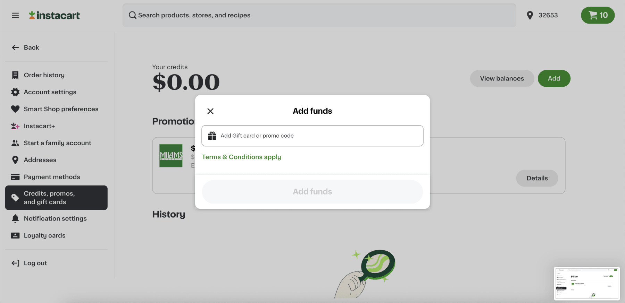Open Payment methods in sidebar

(x=52, y=177)
